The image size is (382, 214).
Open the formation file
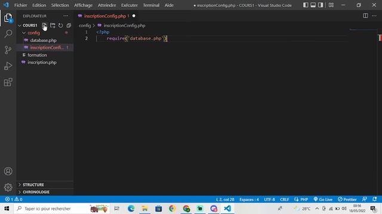pyautogui.click(x=37, y=55)
